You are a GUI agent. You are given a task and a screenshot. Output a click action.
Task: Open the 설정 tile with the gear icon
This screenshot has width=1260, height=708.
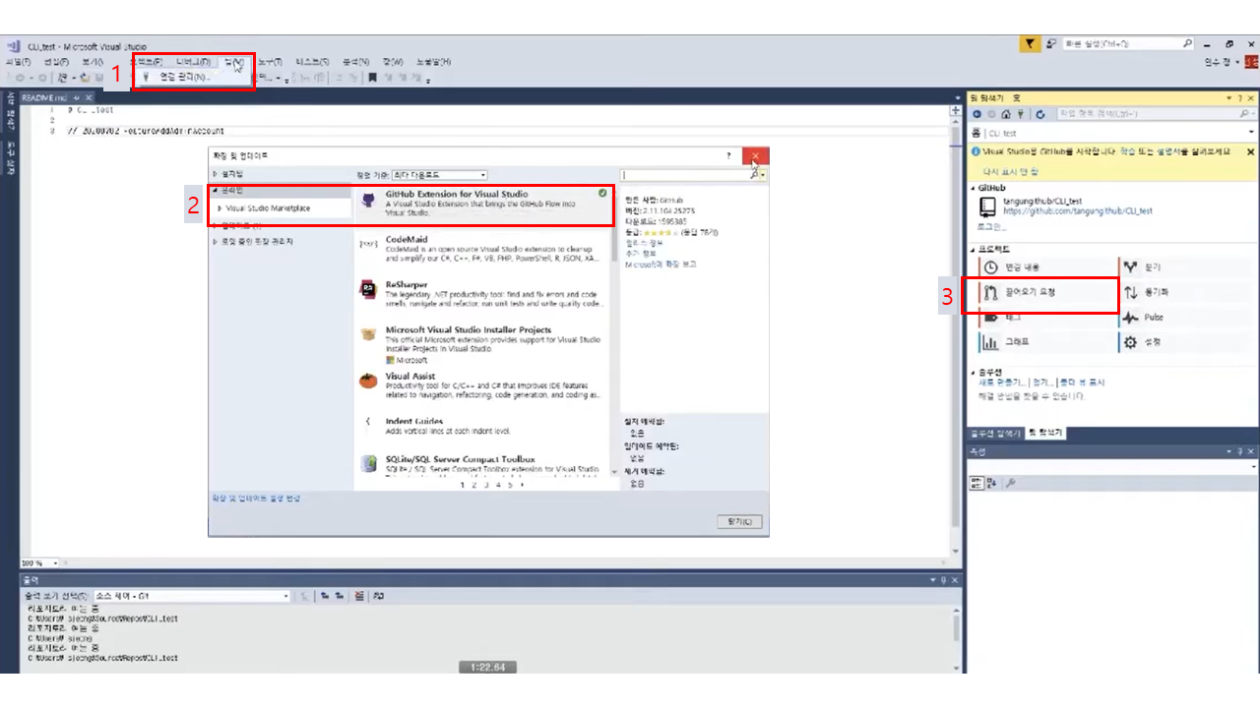pyautogui.click(x=1186, y=342)
